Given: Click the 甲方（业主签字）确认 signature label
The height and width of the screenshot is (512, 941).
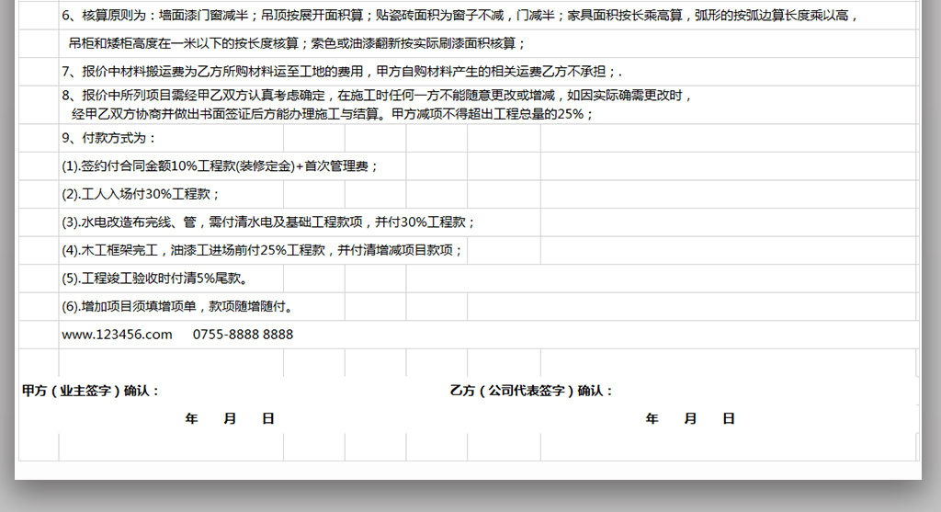Looking at the screenshot, I should [91, 391].
